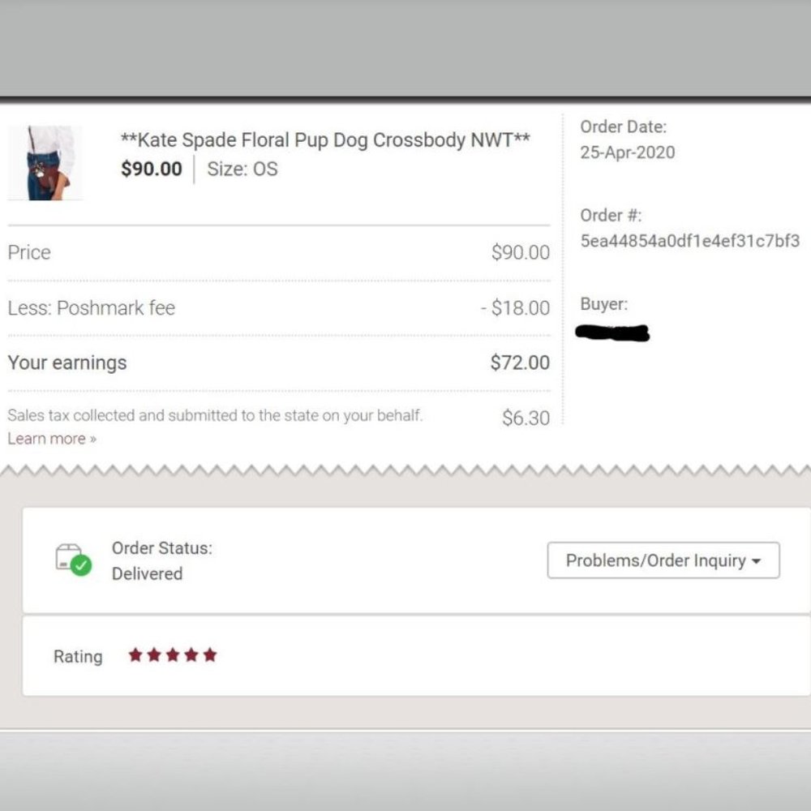
Task: Click the Price row amount $90.00
Action: coord(521,252)
